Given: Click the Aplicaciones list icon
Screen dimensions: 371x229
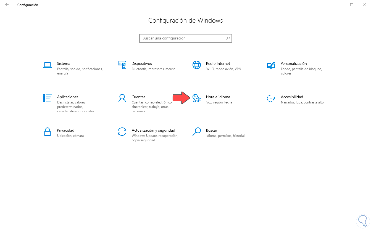Looking at the screenshot, I should pyautogui.click(x=48, y=98).
